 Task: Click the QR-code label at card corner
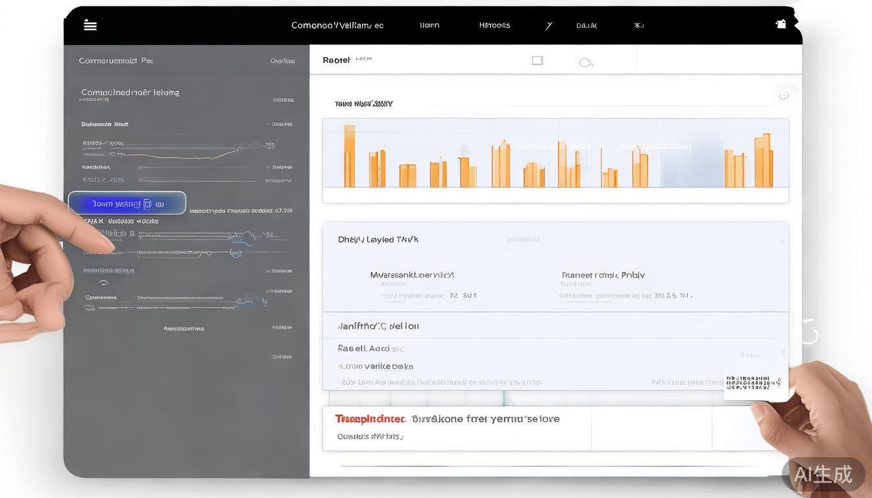point(753,382)
